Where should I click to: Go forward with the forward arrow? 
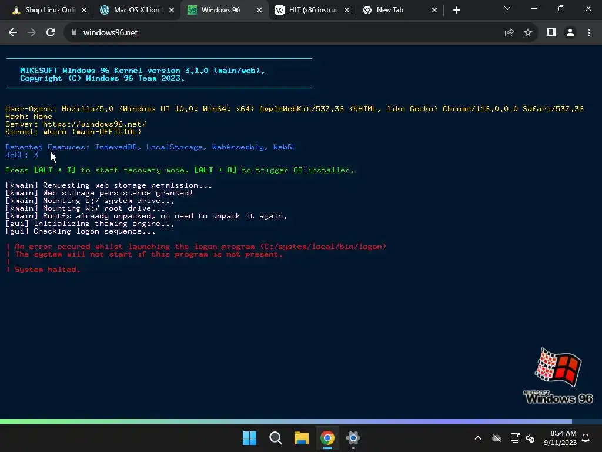(32, 33)
